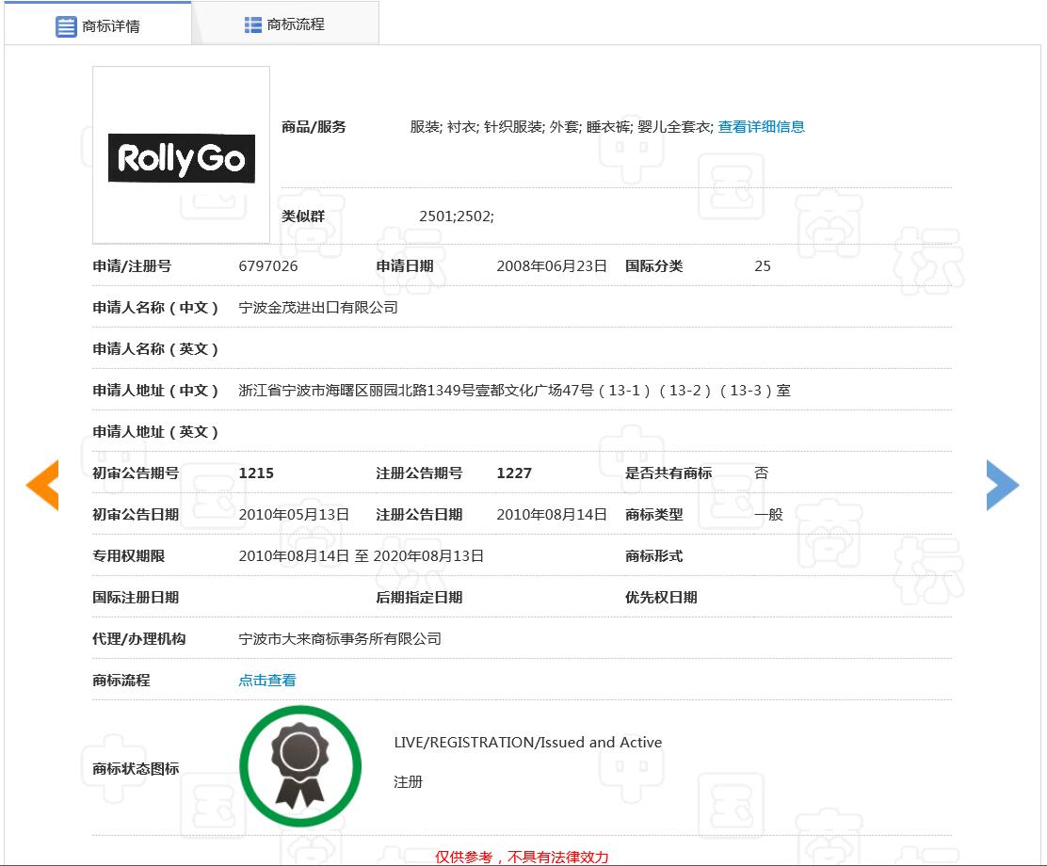This screenshot has width=1047, height=866.
Task: Click the 商标流程 tab list icon
Action: tap(253, 24)
